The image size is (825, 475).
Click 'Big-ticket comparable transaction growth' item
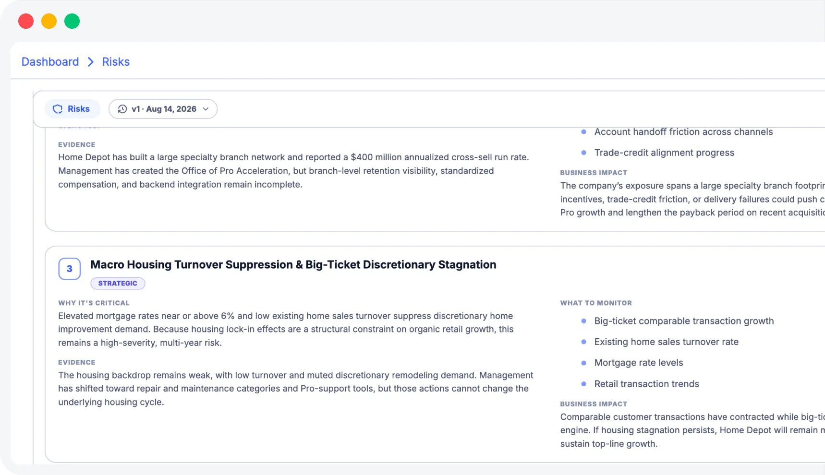coord(684,321)
